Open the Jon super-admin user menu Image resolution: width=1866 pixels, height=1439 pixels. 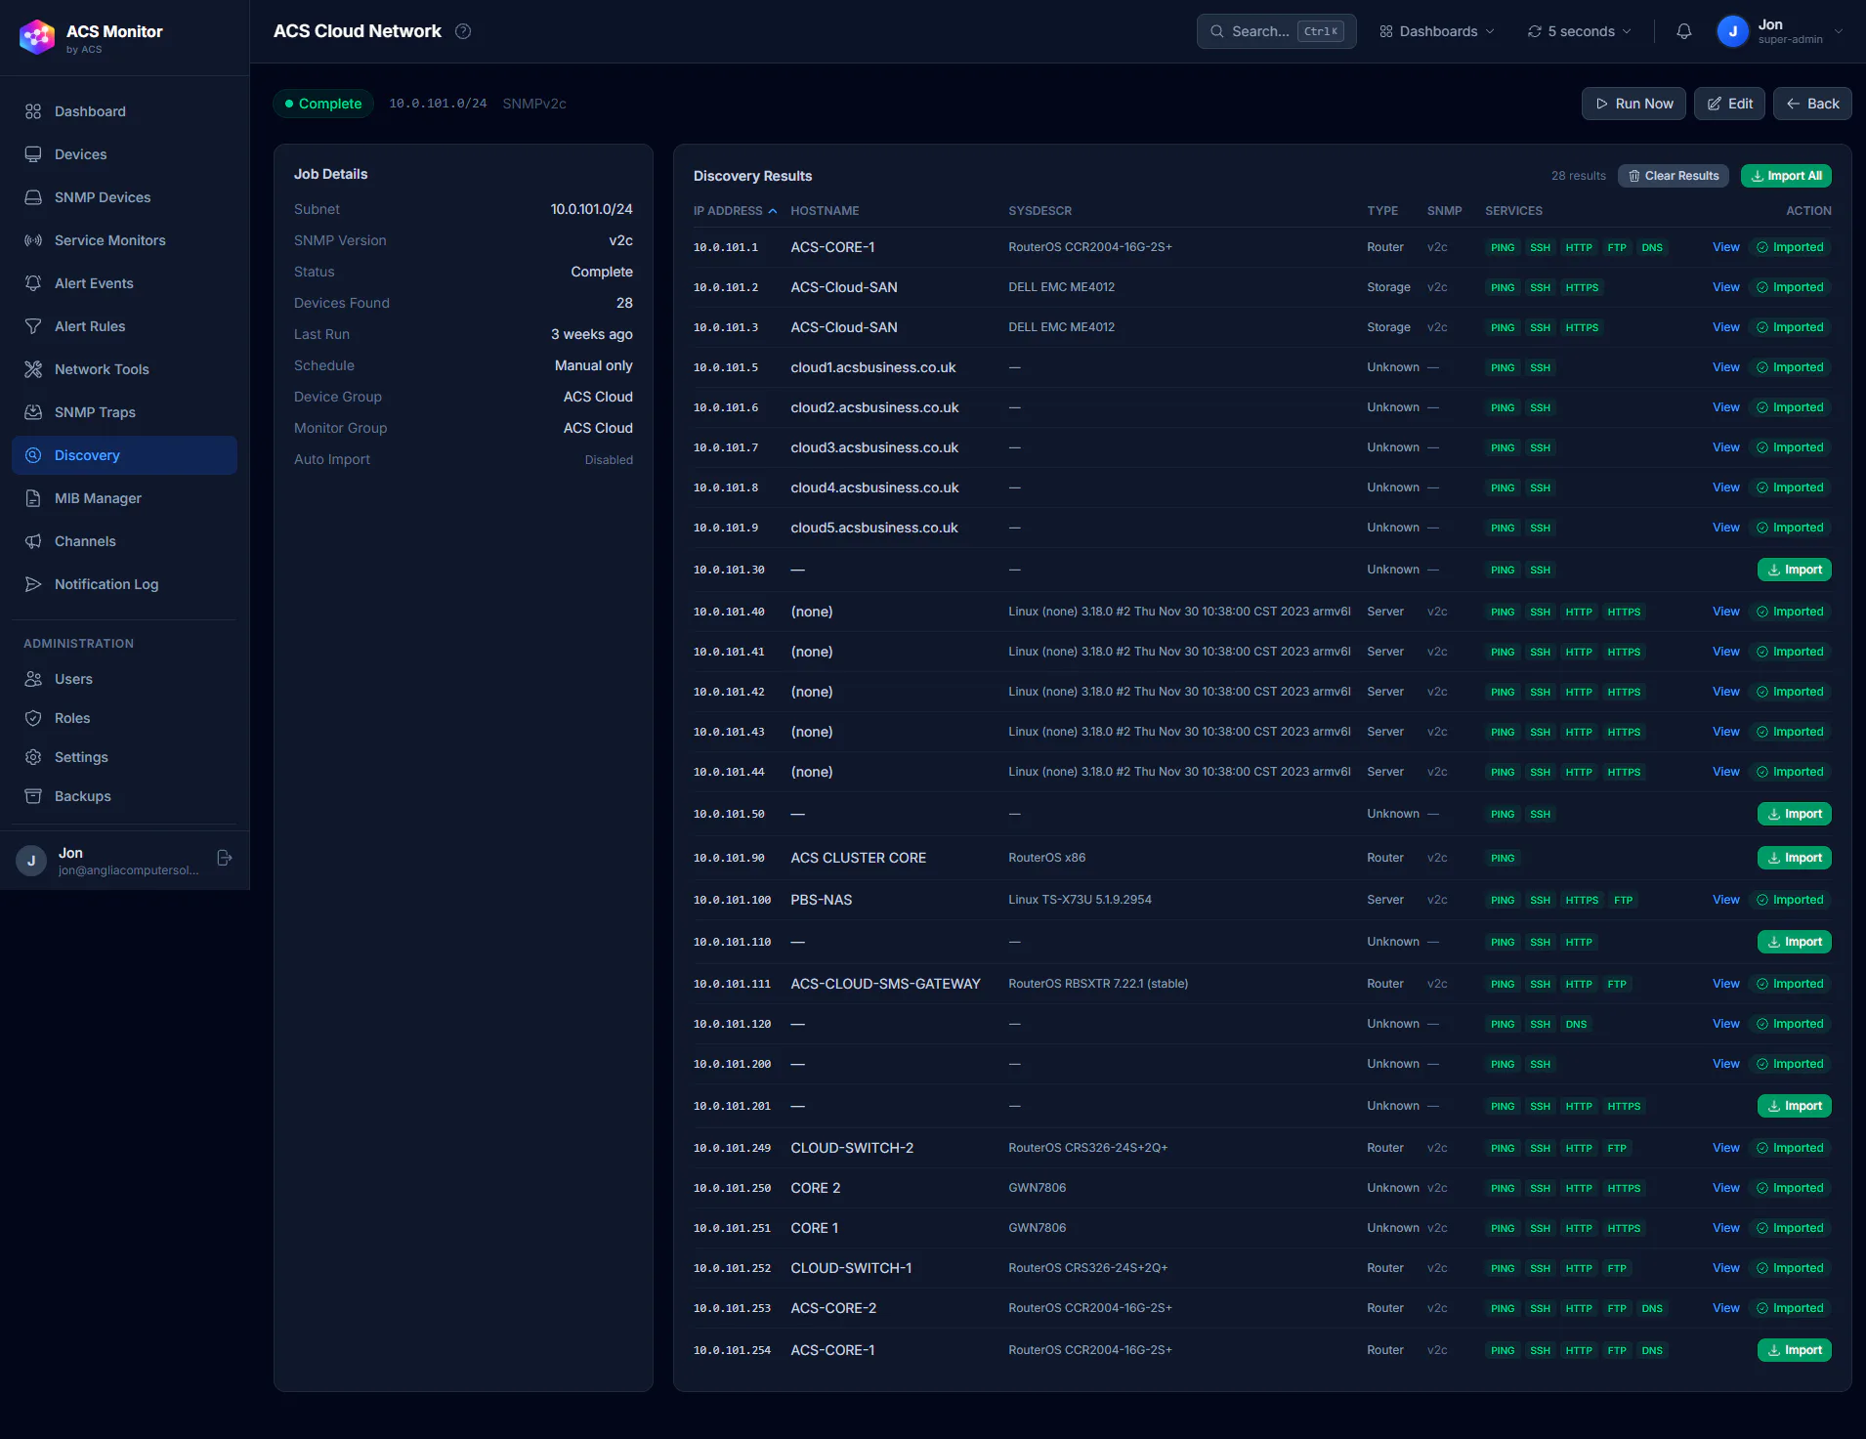tap(1781, 31)
